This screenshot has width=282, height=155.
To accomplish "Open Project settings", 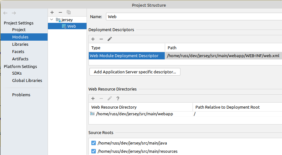I will (19, 30).
